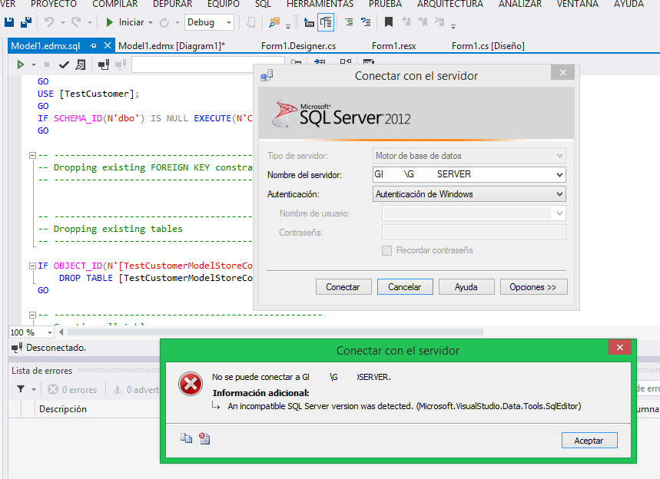Viewport: 660px width, 479px height.
Task: Click the Conectar button
Action: coord(343,287)
